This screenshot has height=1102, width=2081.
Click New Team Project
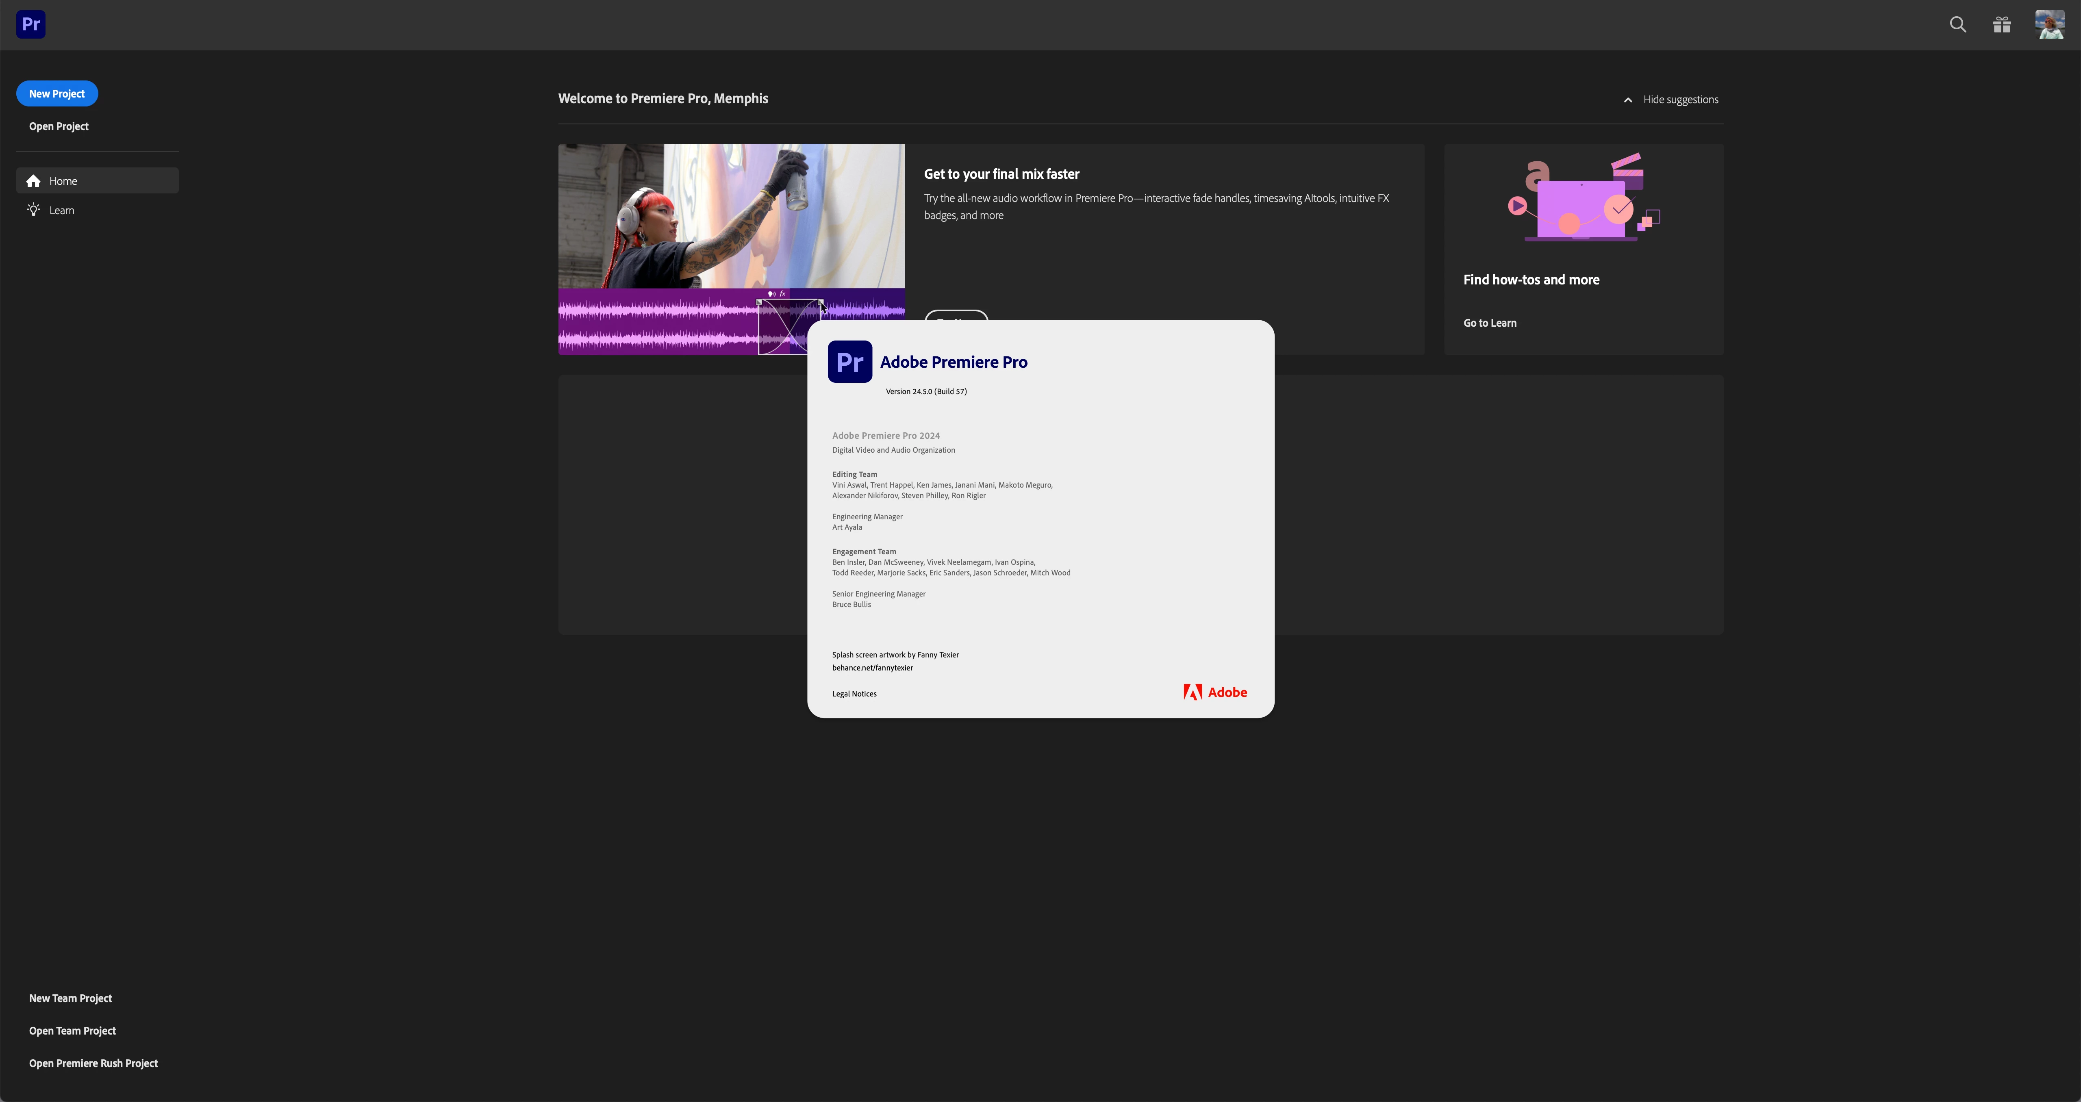point(70,999)
